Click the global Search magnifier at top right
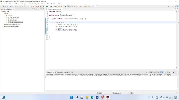 (169, 6)
